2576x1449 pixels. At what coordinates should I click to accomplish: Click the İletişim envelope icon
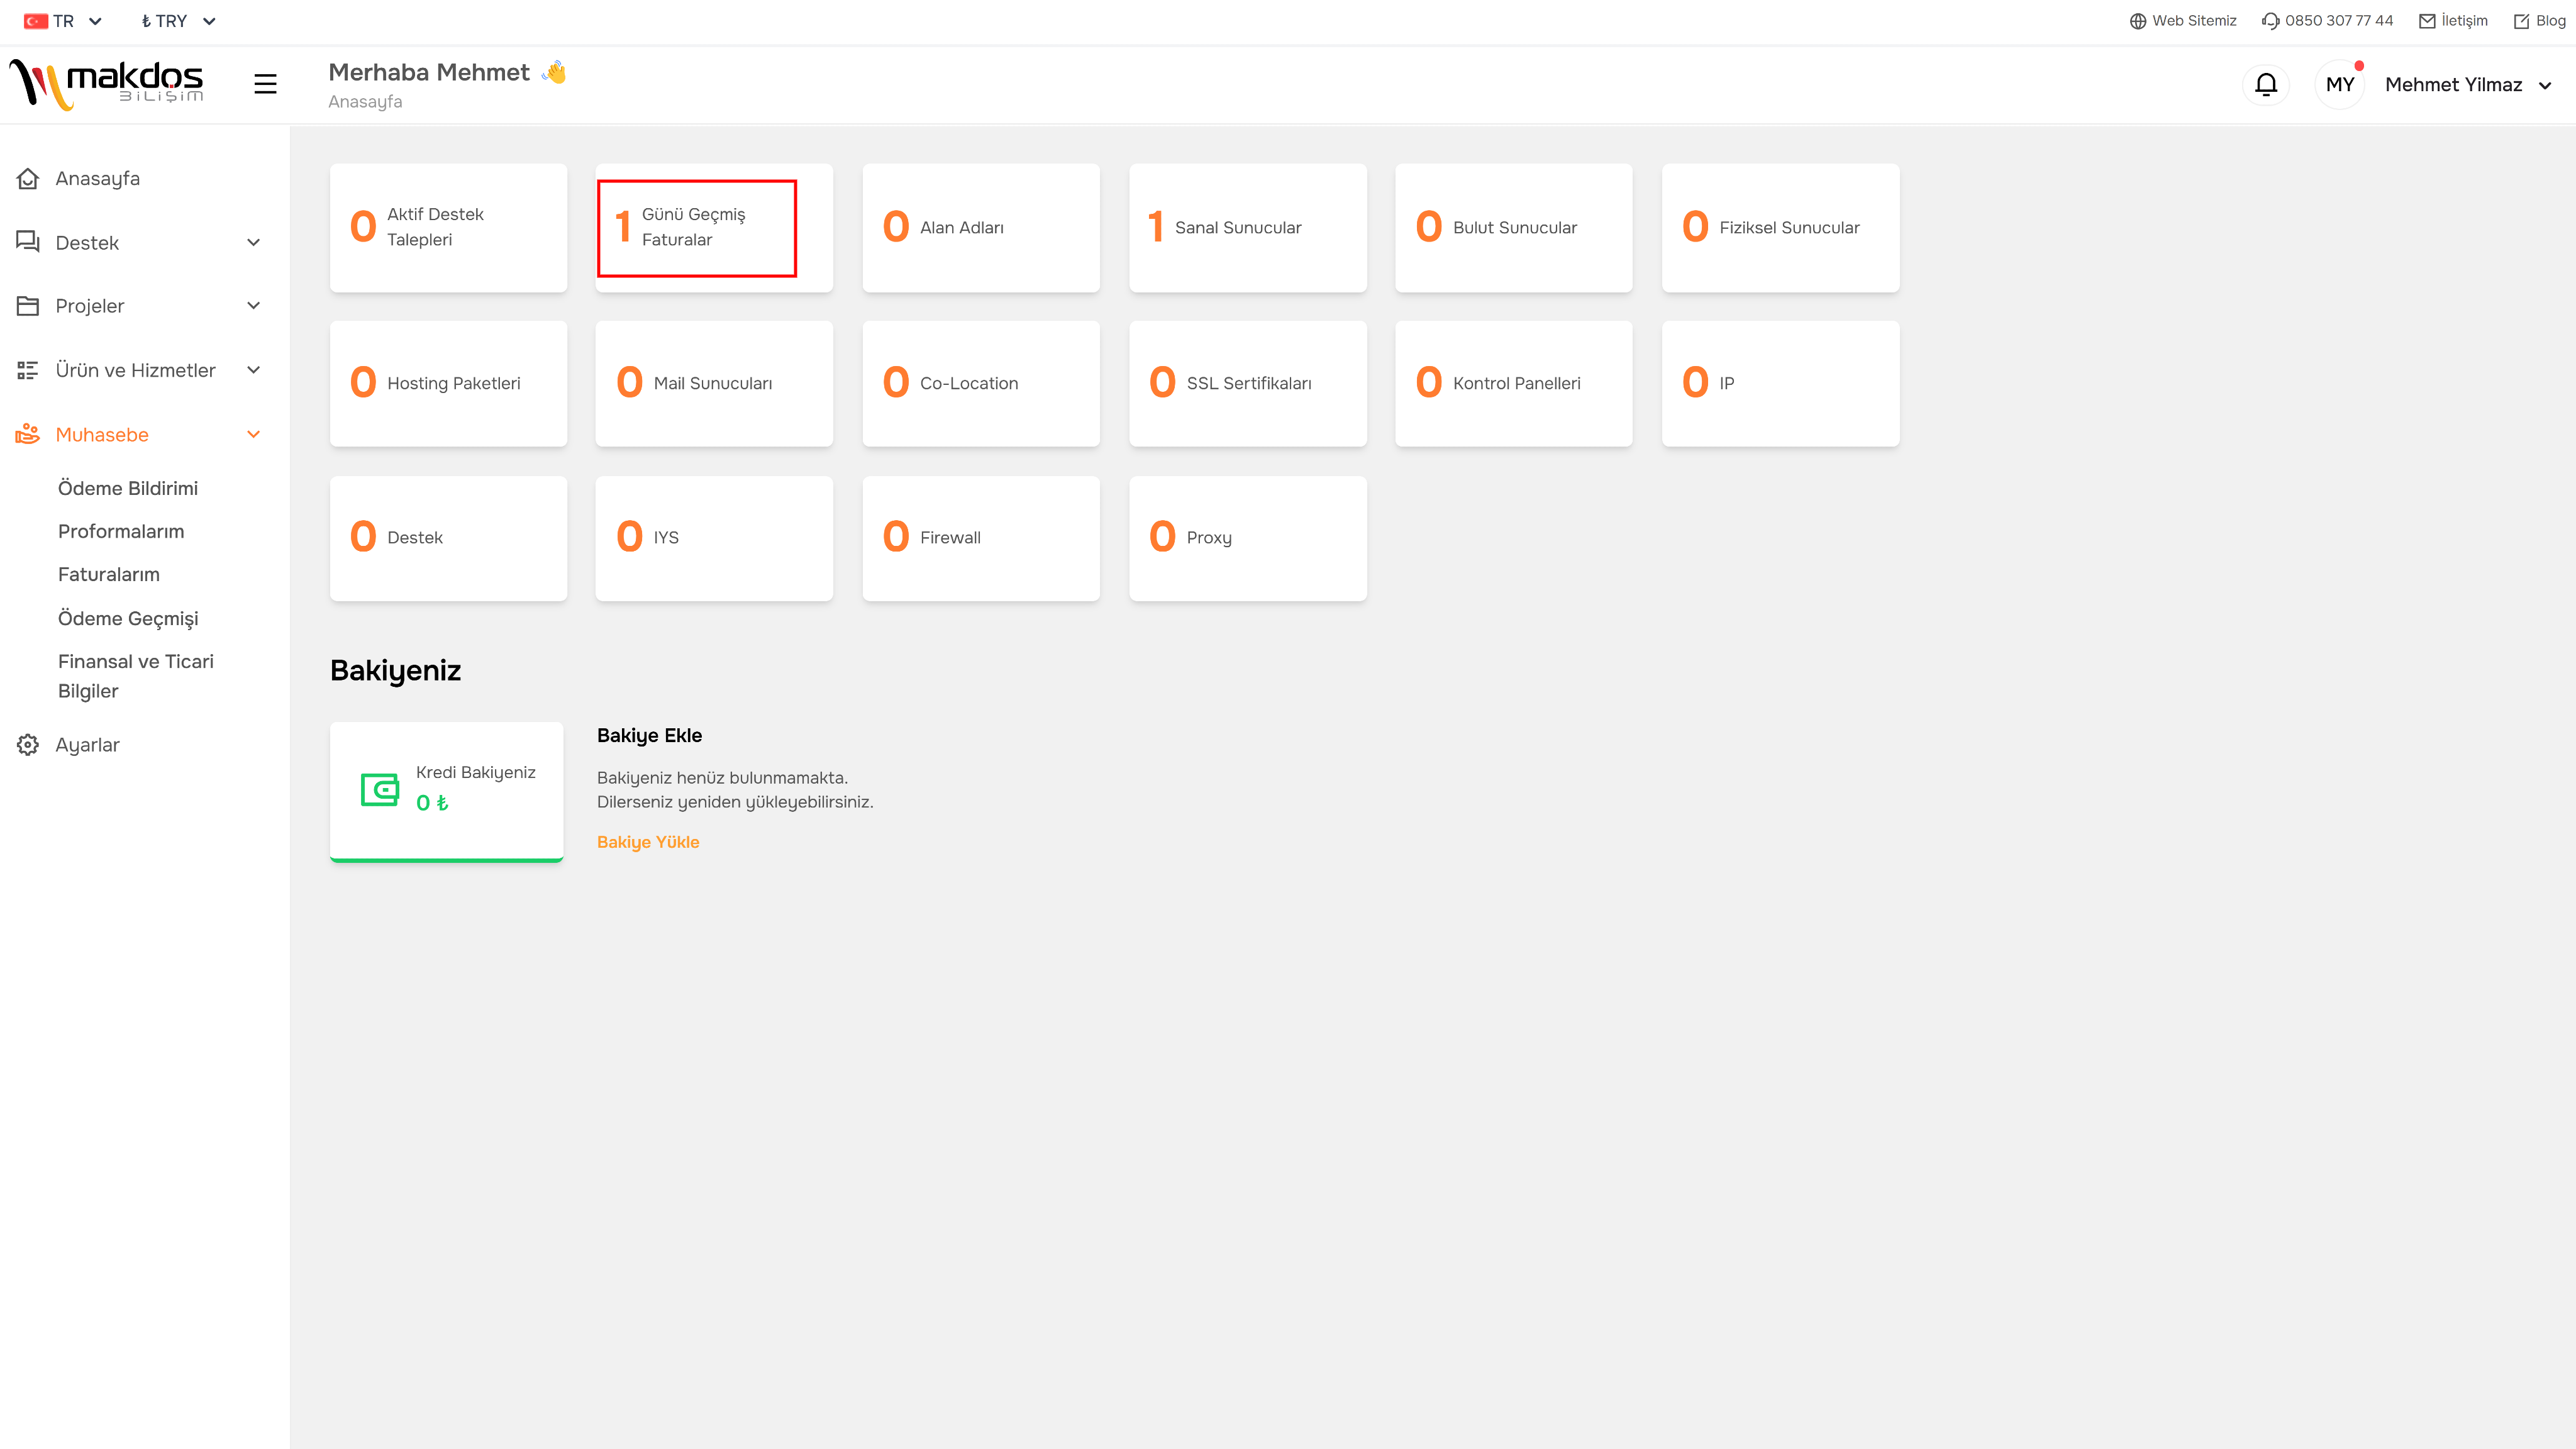click(2427, 21)
